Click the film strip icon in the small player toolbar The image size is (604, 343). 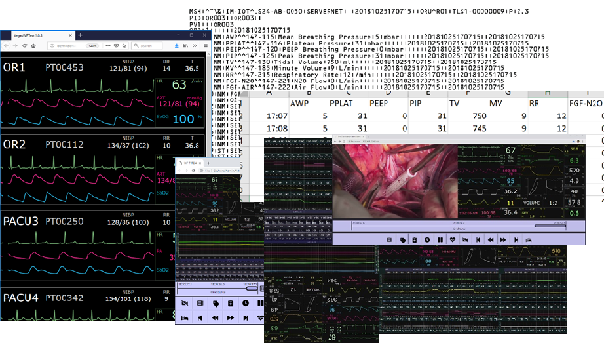coord(200,303)
